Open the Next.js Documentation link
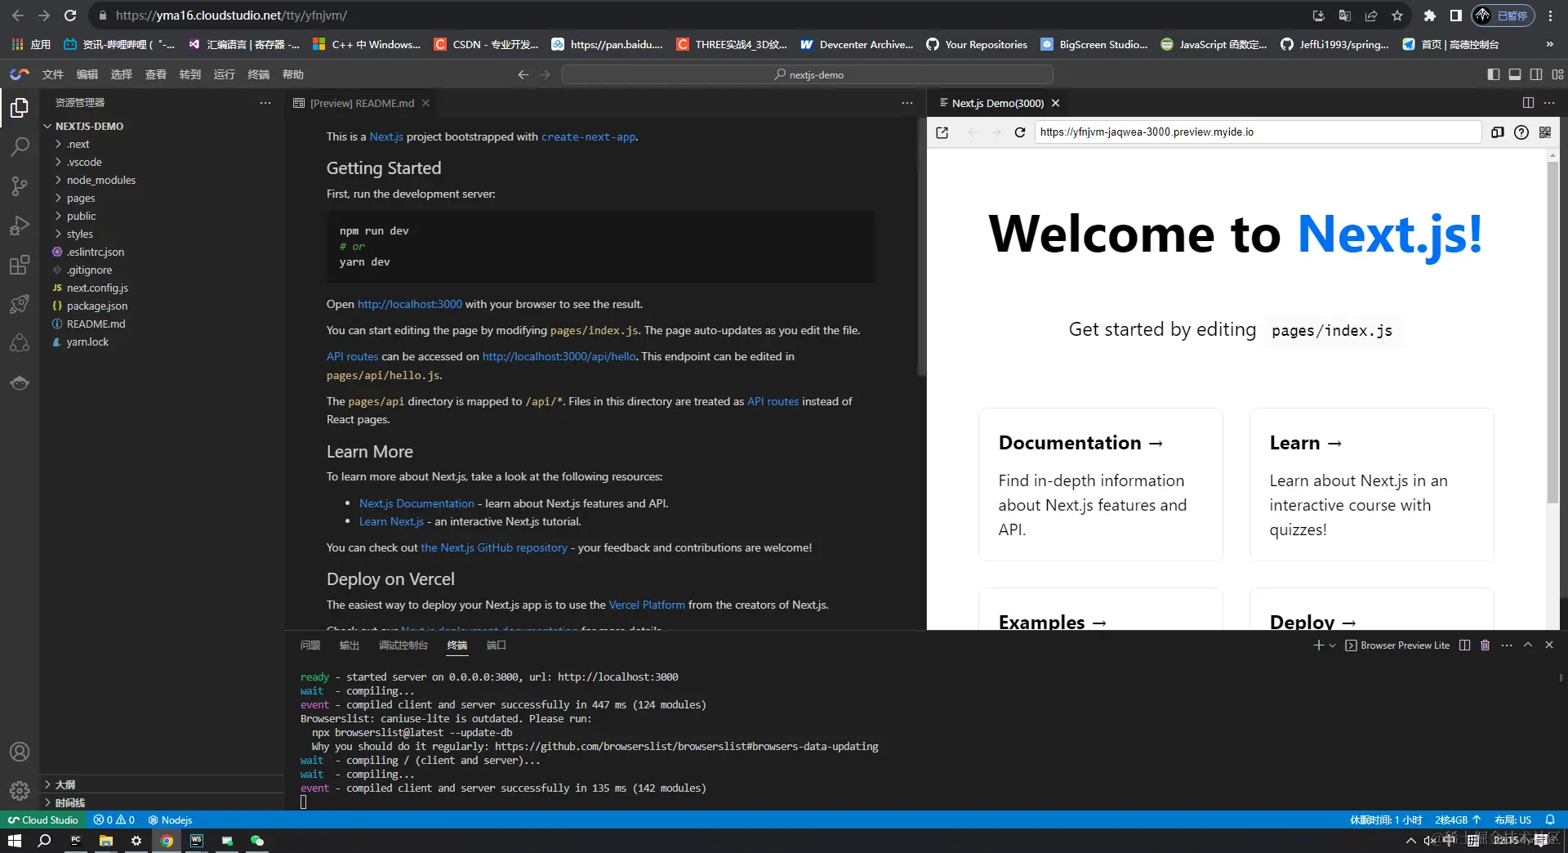1568x853 pixels. [416, 502]
